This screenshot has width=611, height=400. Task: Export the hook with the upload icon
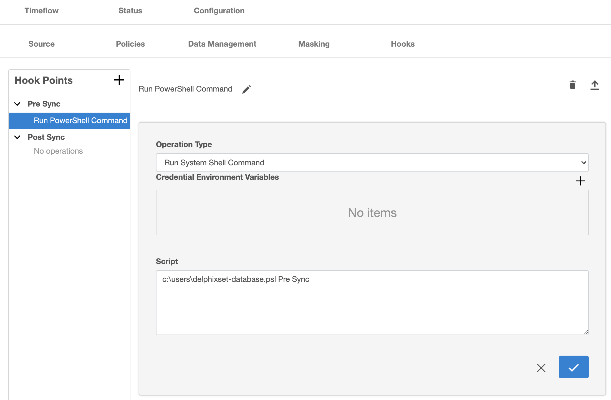[x=595, y=85]
